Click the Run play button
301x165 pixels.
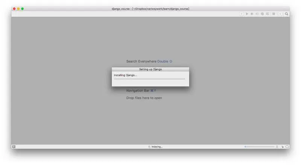point(247,14)
